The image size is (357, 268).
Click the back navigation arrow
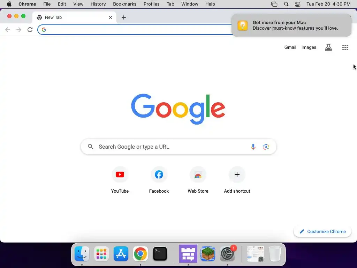[8, 30]
